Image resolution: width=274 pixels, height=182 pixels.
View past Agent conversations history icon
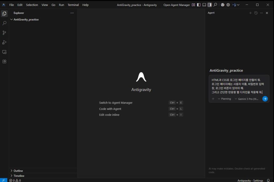click(256, 13)
